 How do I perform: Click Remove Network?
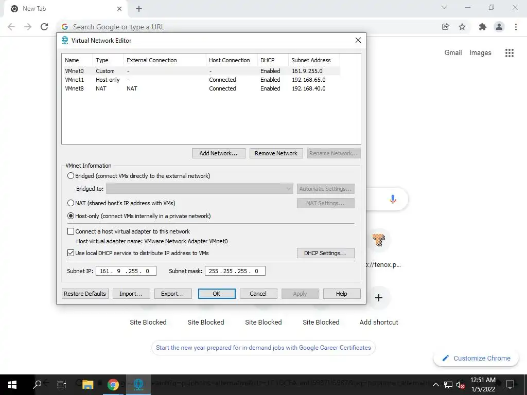[x=276, y=153]
